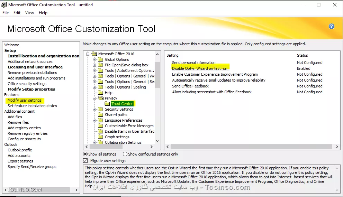Click left navigation pane scroll right arrow
Viewport: 343px width, 197px height.
76,190
